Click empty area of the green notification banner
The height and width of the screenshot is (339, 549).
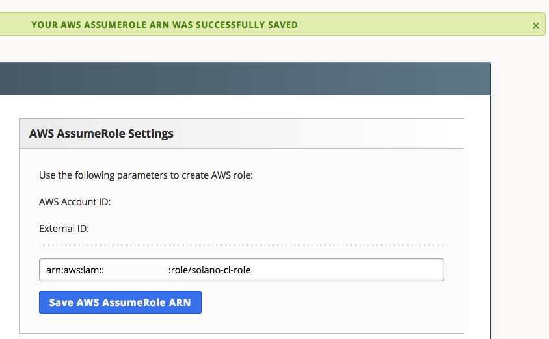click(x=413, y=25)
